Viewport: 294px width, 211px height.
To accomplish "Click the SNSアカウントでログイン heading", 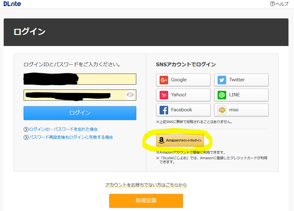I will coord(186,64).
